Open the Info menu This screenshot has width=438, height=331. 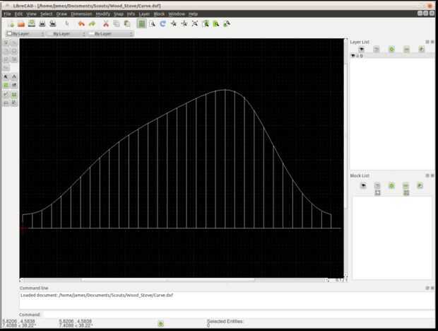[x=131, y=13]
